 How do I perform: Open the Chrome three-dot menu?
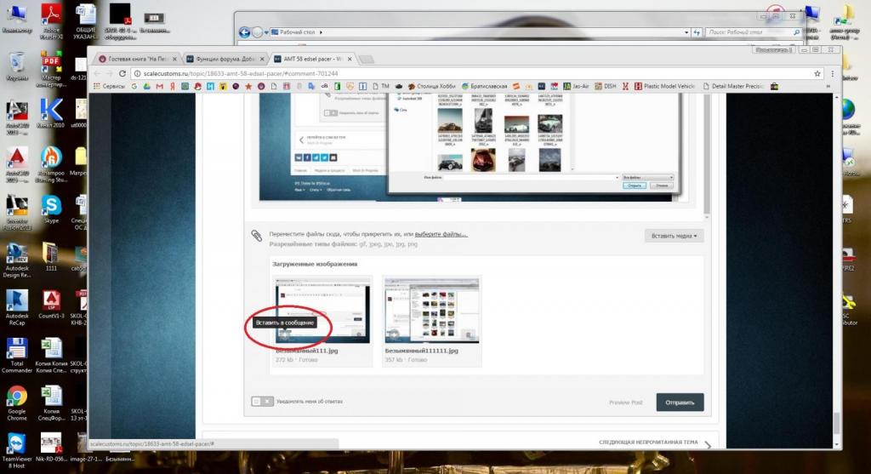[x=832, y=73]
